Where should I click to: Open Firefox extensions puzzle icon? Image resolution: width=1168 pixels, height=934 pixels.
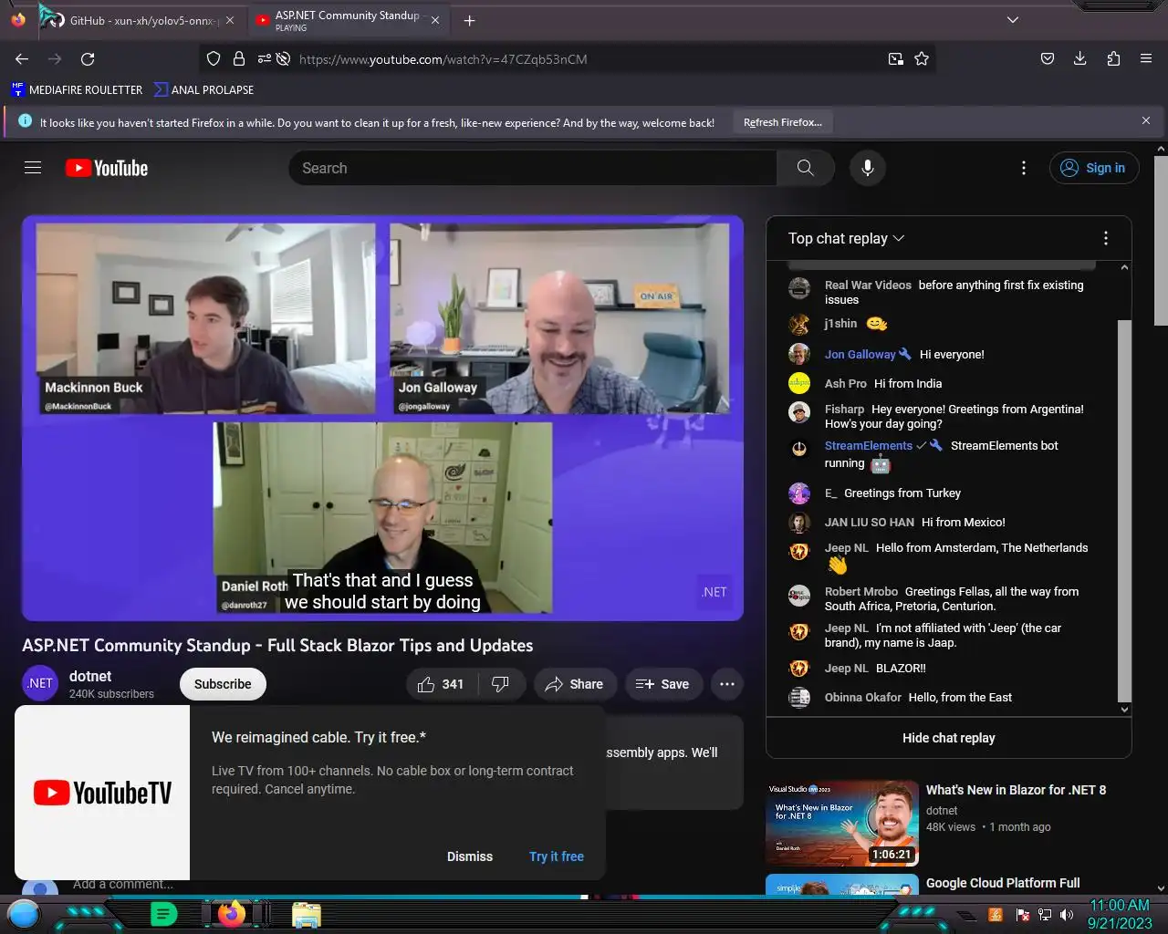coord(1113,58)
